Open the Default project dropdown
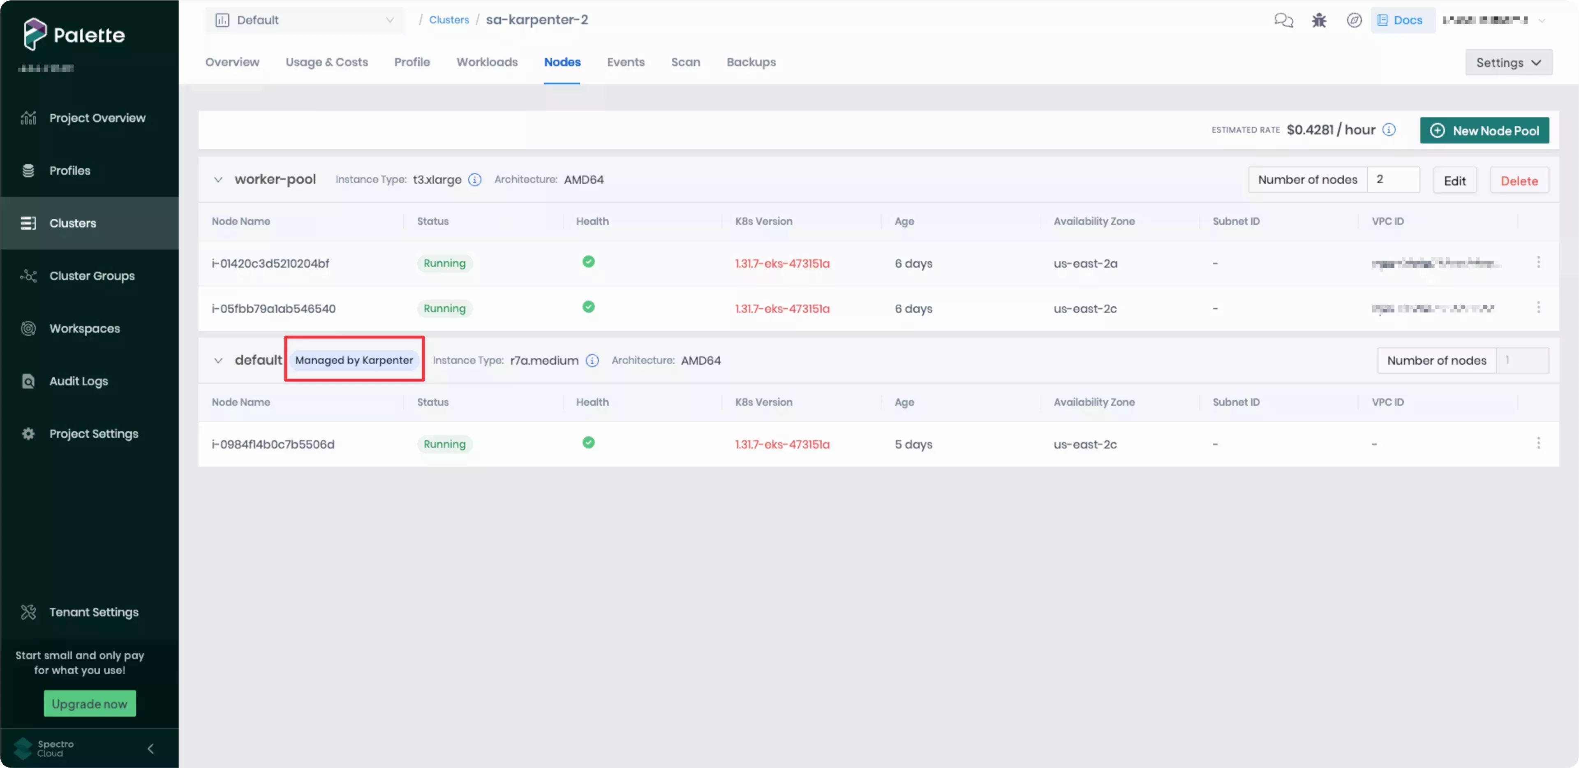1579x768 pixels. pyautogui.click(x=305, y=20)
